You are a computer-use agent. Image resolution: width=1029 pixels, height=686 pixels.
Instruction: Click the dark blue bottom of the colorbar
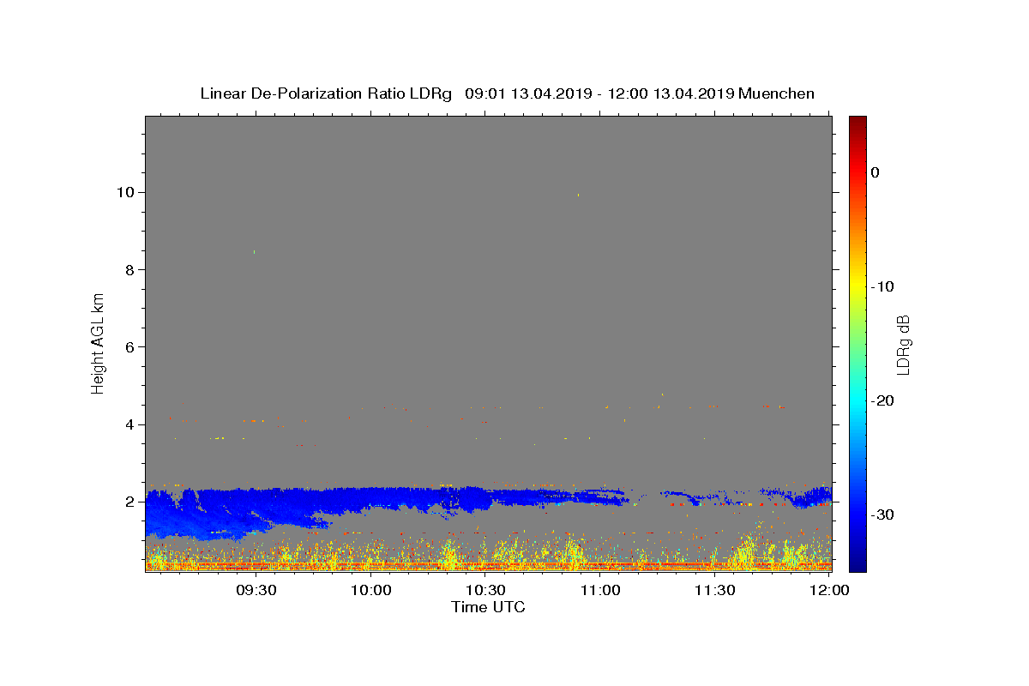point(857,564)
